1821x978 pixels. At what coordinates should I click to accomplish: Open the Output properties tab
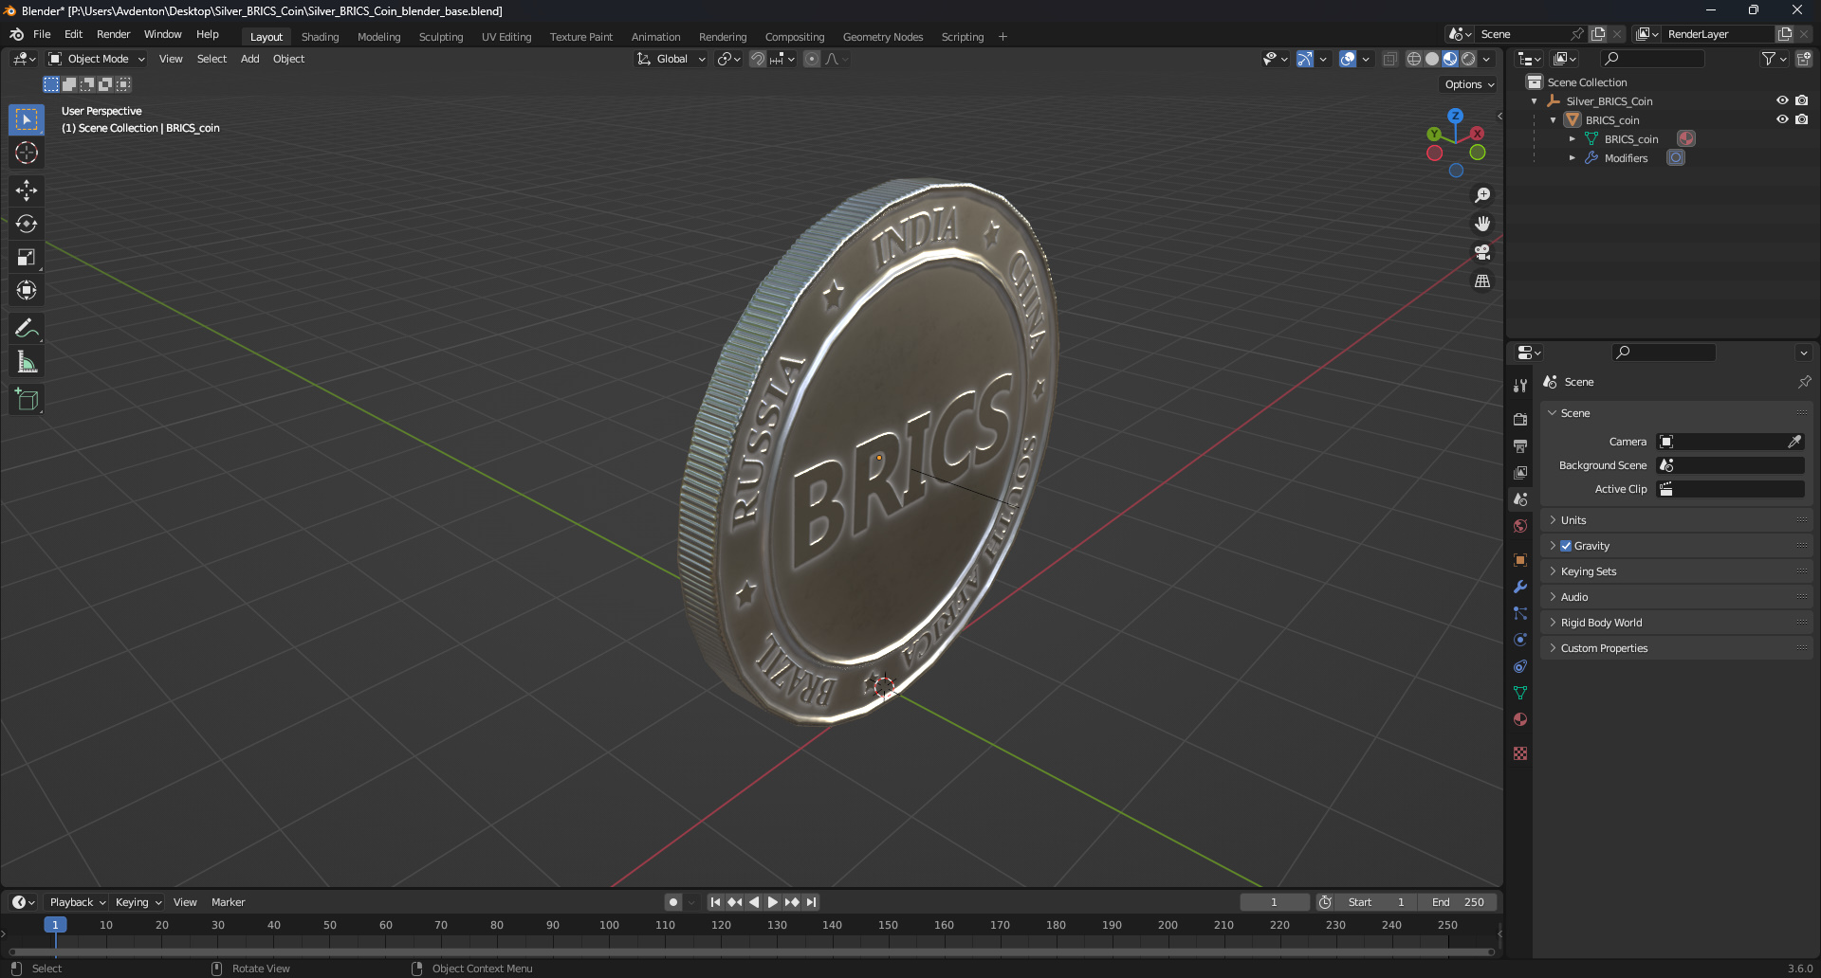click(x=1520, y=445)
